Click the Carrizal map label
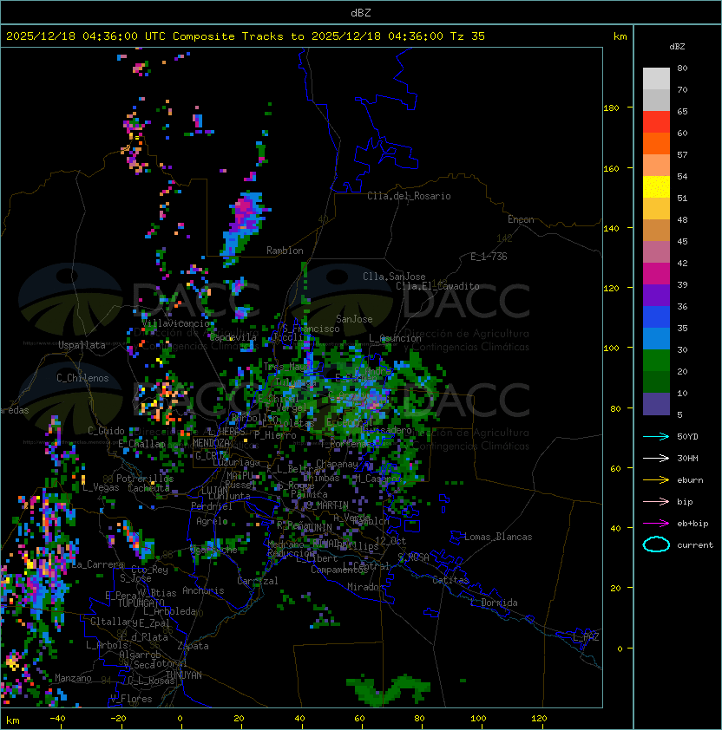 (x=258, y=581)
